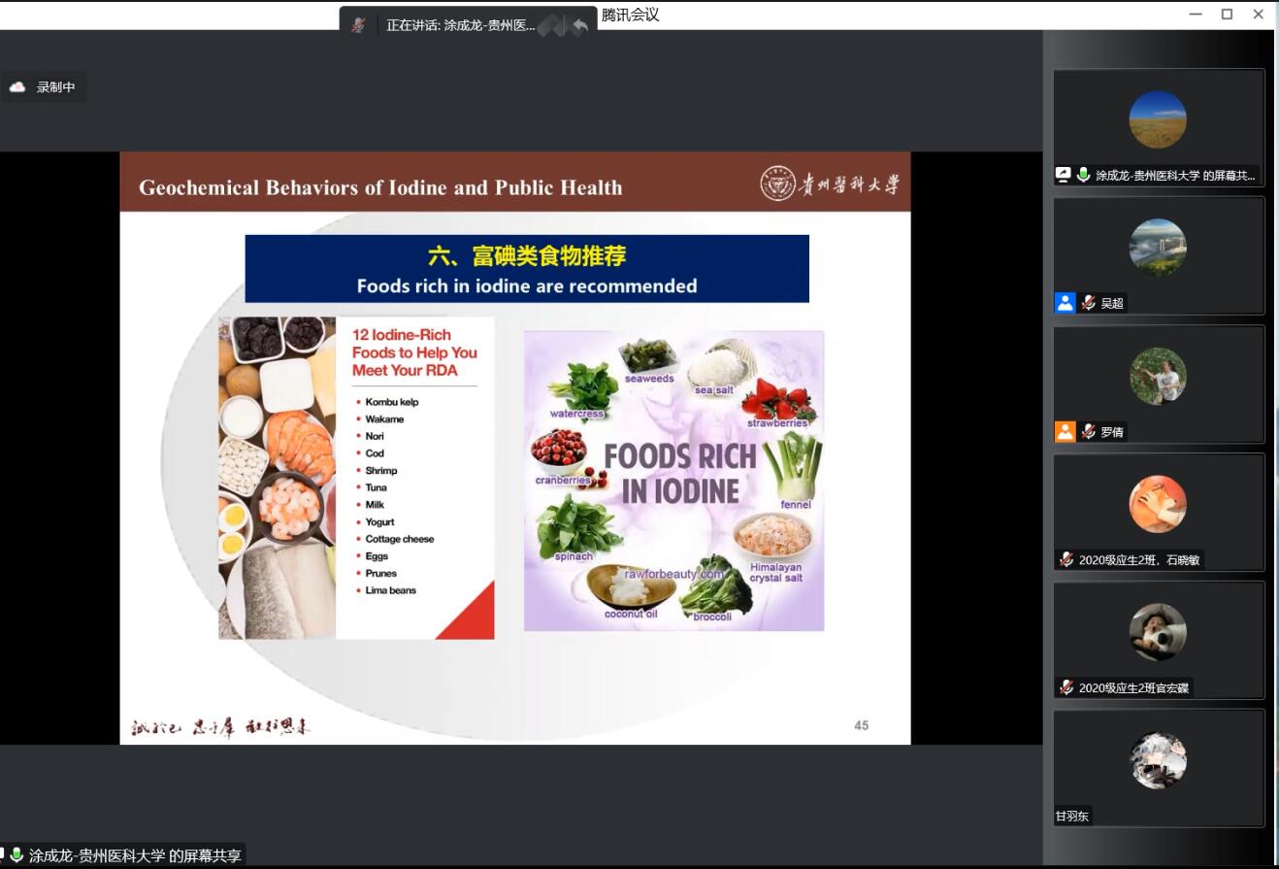Click green mic icon in bottom-left sharing label
This screenshot has width=1279, height=869.
click(16, 855)
